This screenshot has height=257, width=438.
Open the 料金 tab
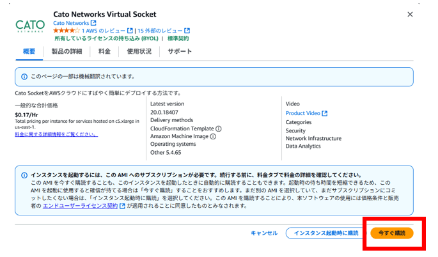pyautogui.click(x=104, y=51)
